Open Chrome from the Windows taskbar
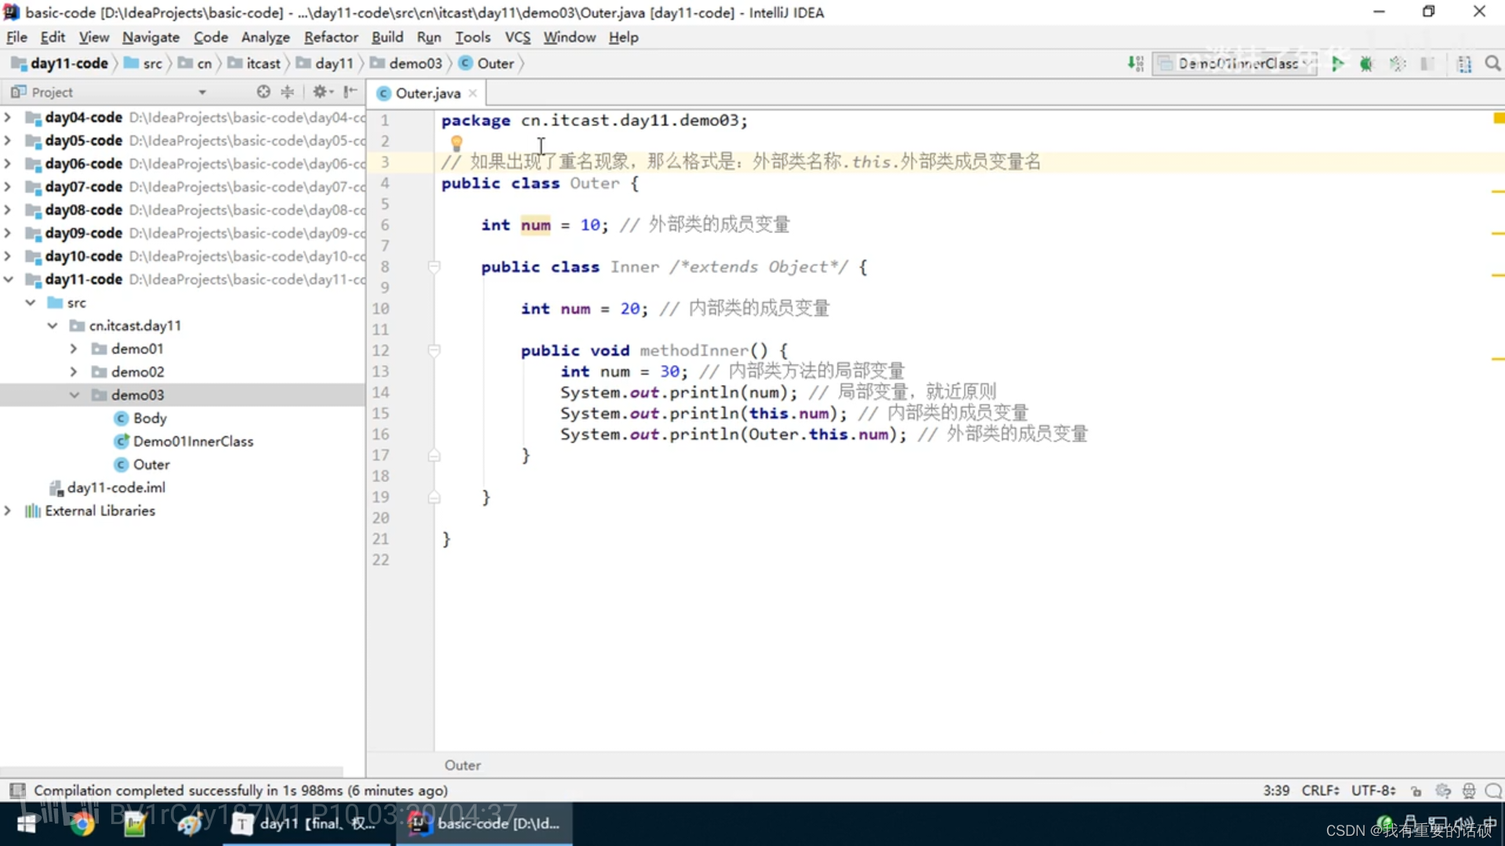This screenshot has width=1505, height=846. coord(82,824)
